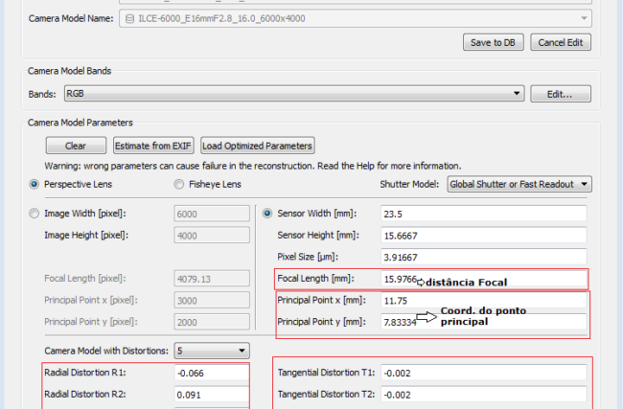Click the database icon in Camera Model Name
Viewport: 623px width, 409px height.
(129, 18)
